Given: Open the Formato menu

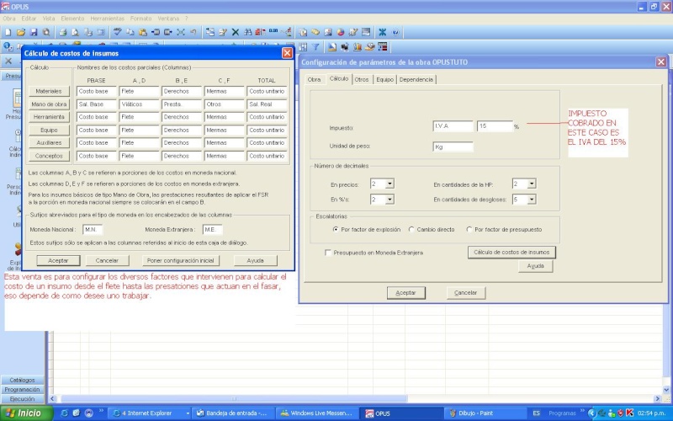Looking at the screenshot, I should tap(140, 19).
